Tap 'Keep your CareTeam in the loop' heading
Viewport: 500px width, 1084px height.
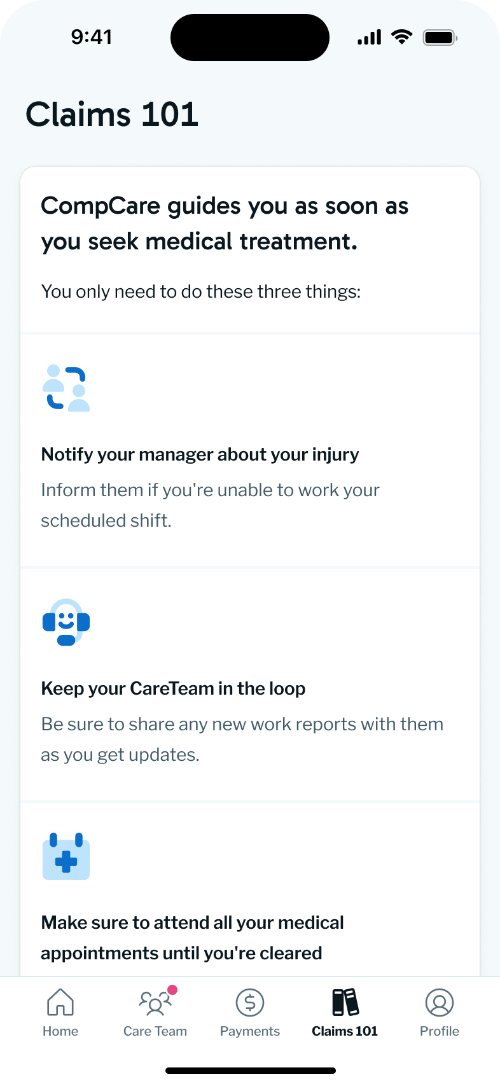(x=173, y=688)
